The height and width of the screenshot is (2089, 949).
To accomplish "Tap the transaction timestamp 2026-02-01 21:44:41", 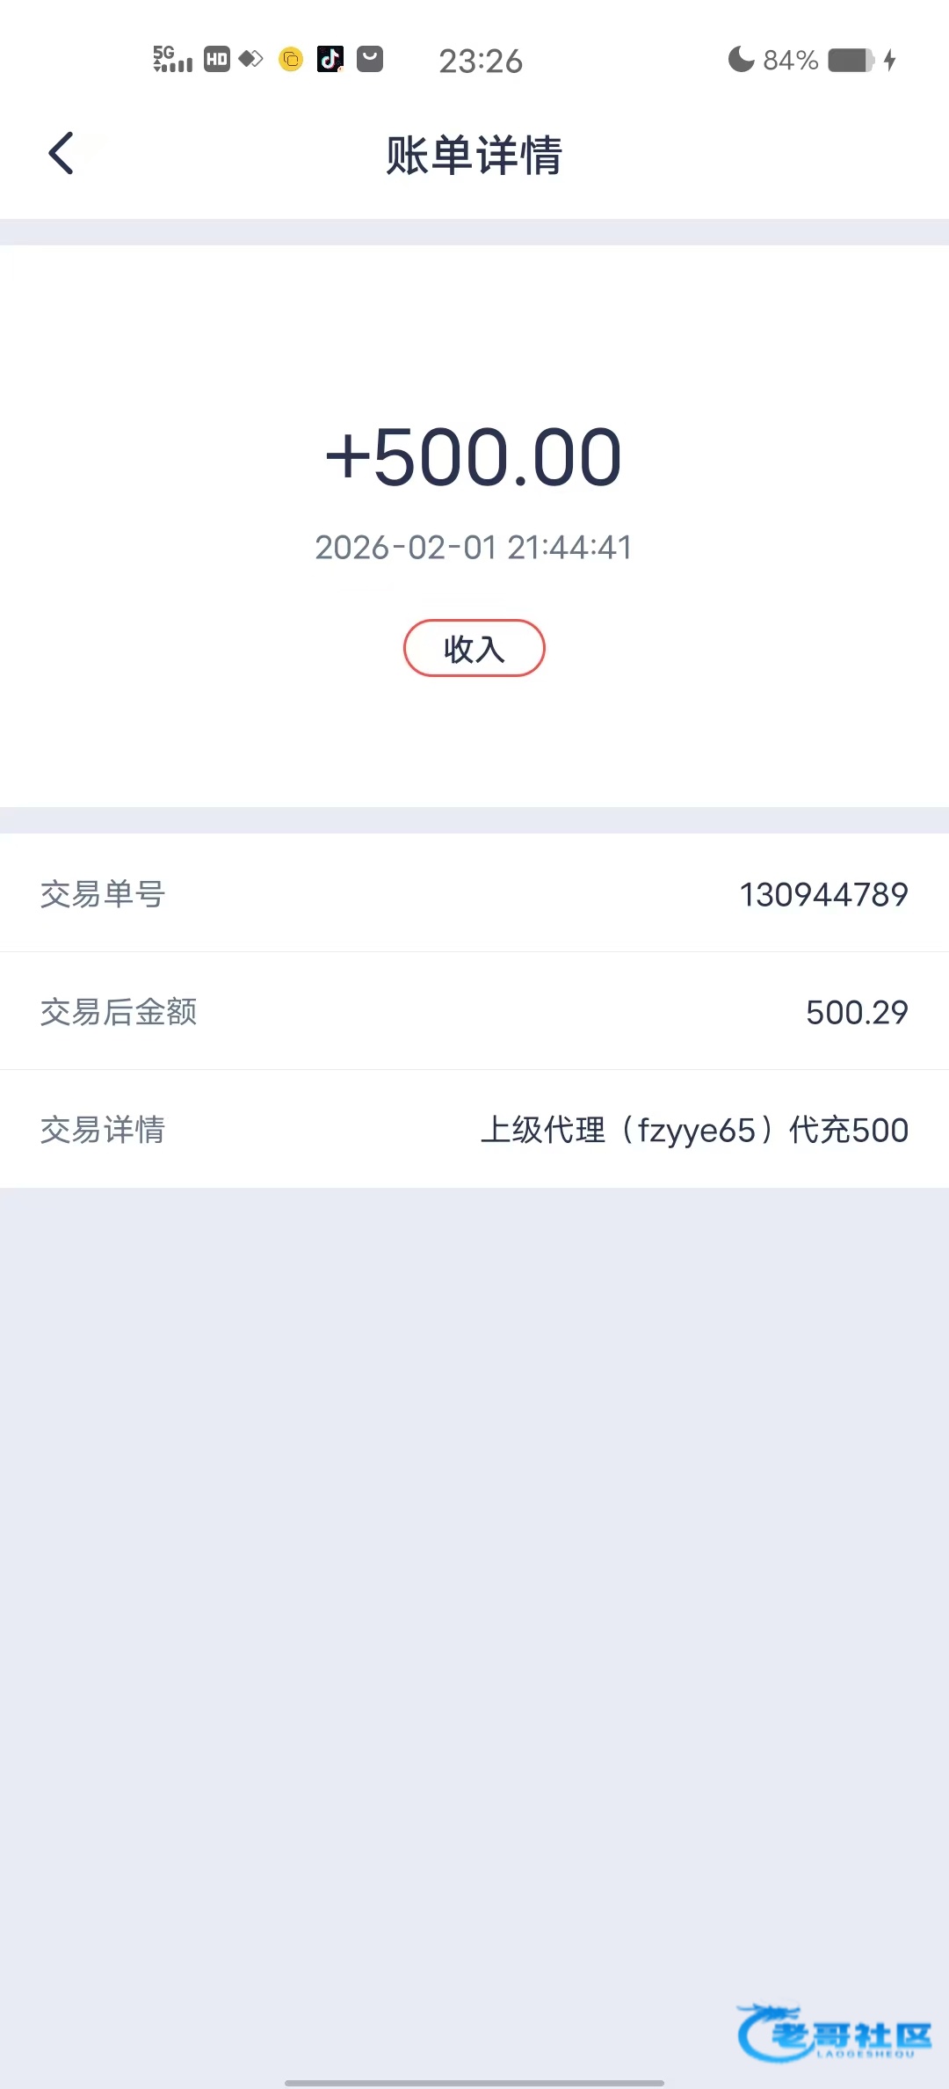I will (474, 548).
